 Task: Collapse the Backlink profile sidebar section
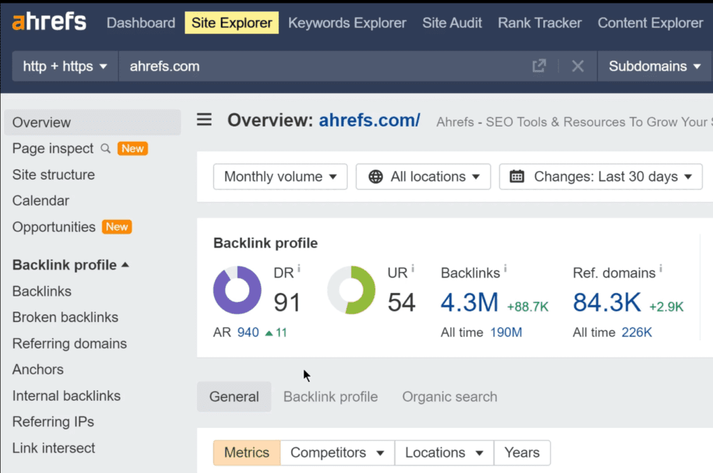(x=71, y=265)
